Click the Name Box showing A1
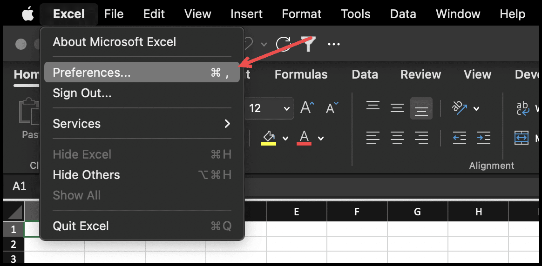 coord(20,186)
